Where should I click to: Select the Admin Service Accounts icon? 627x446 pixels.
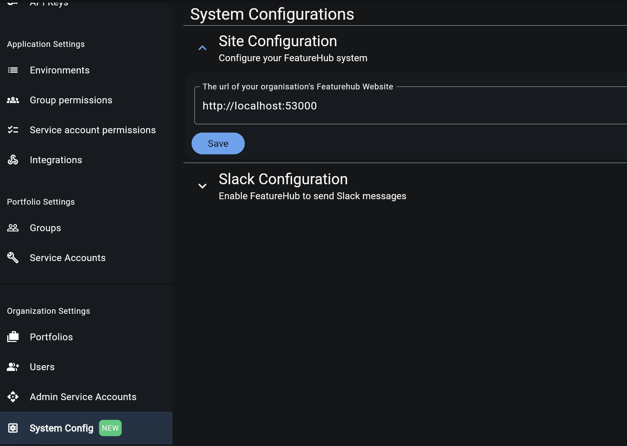[x=13, y=396]
